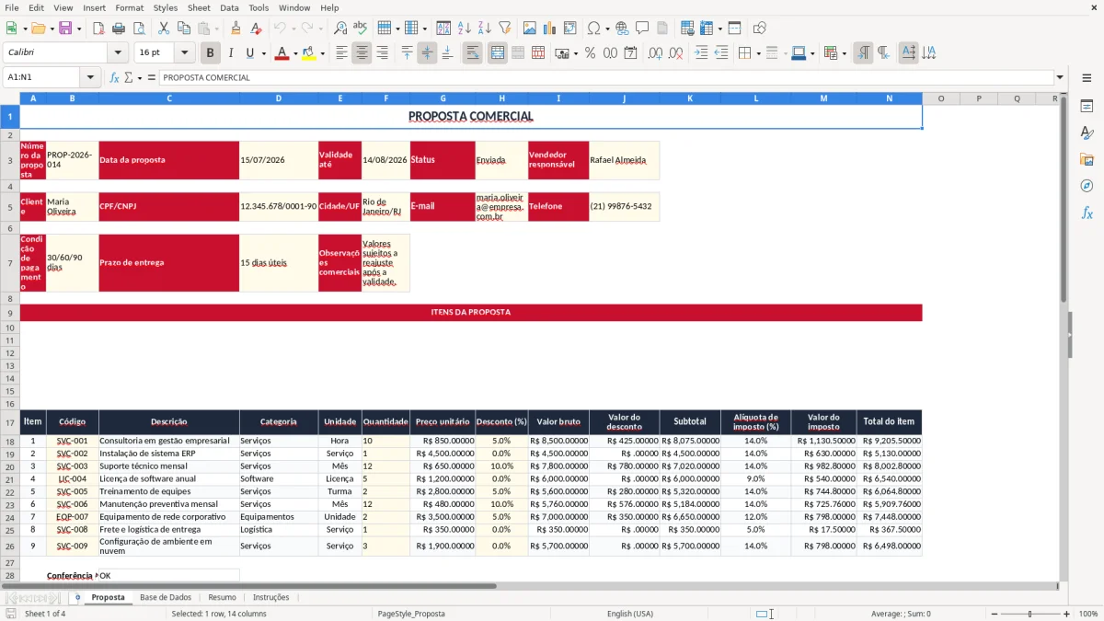
Task: Insert a comment
Action: tap(642, 29)
